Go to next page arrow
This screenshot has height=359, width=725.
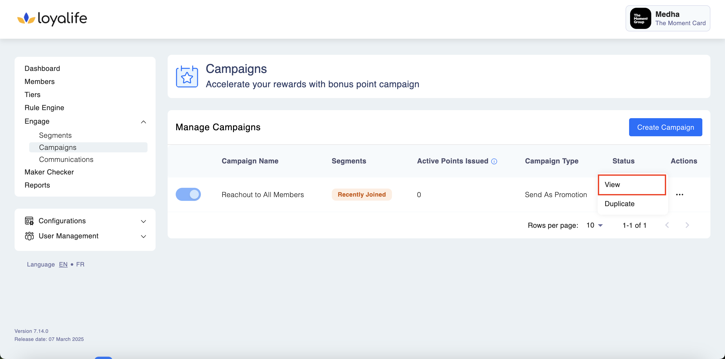[x=687, y=225]
